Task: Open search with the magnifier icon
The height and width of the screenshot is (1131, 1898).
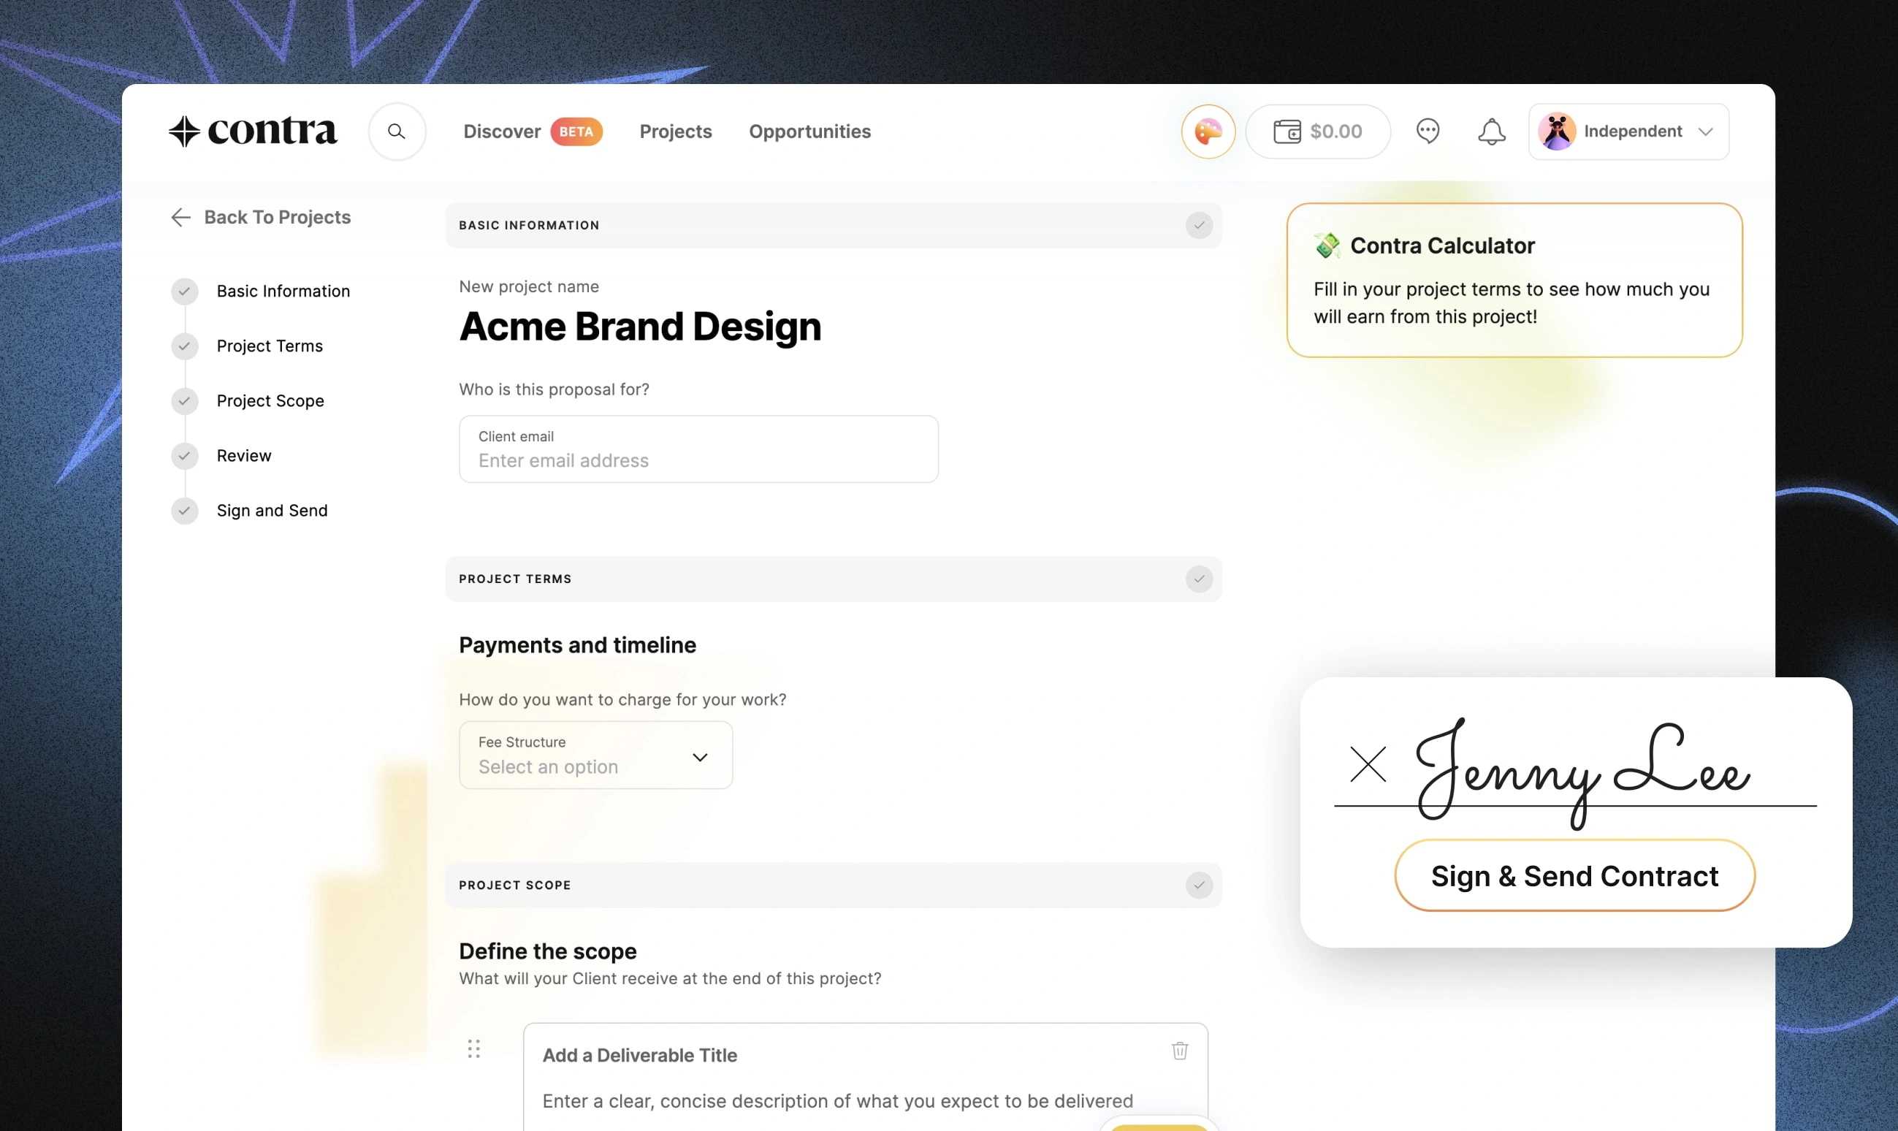Action: pyautogui.click(x=397, y=131)
